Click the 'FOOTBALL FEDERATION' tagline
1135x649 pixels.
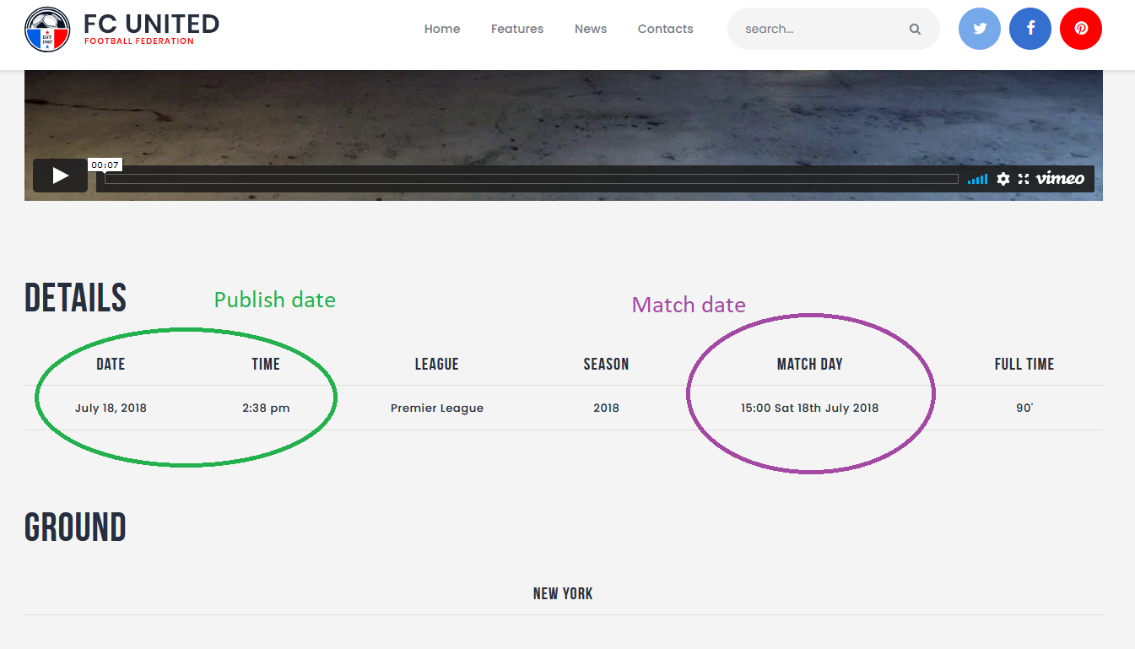pos(139,41)
